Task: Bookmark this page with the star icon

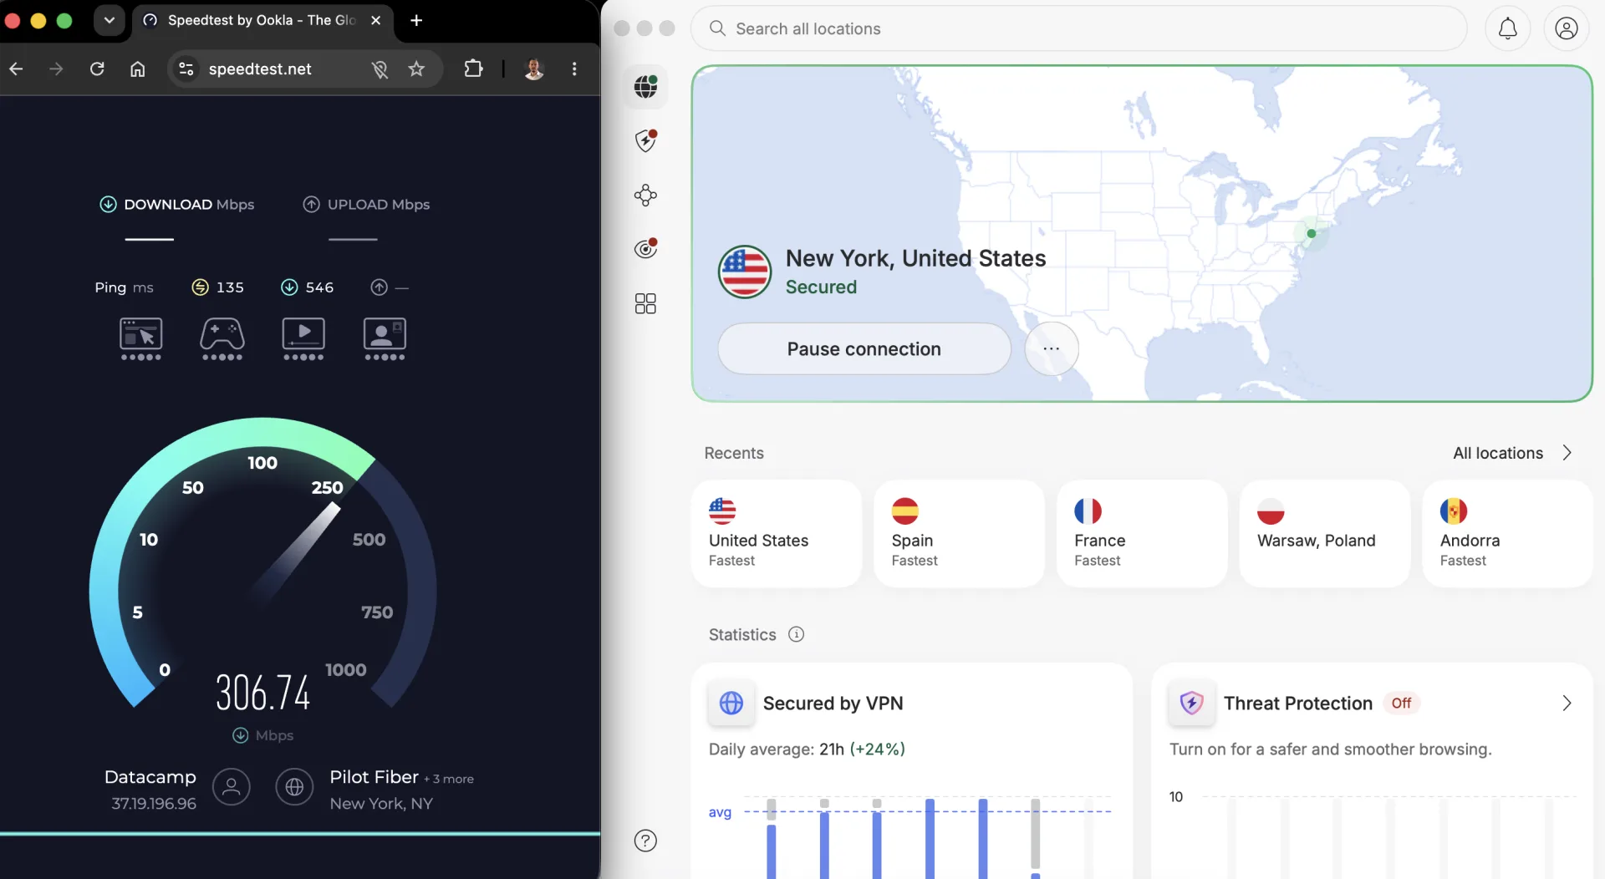Action: point(416,69)
